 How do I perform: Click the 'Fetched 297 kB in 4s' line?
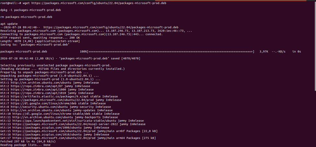point(28,141)
